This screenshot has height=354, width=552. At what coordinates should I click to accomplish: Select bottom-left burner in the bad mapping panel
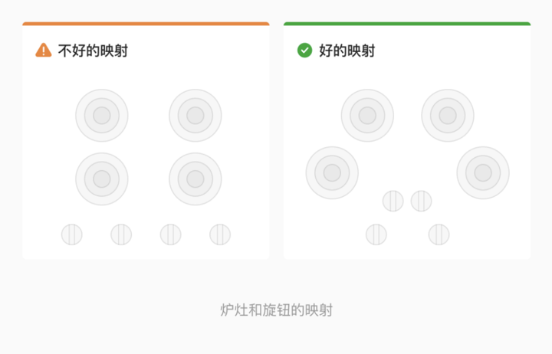(x=102, y=179)
